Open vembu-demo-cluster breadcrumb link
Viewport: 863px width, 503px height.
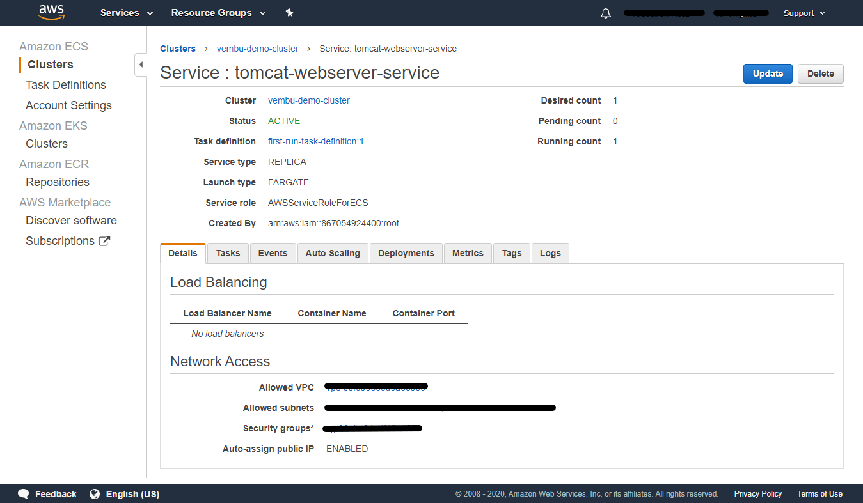click(258, 49)
